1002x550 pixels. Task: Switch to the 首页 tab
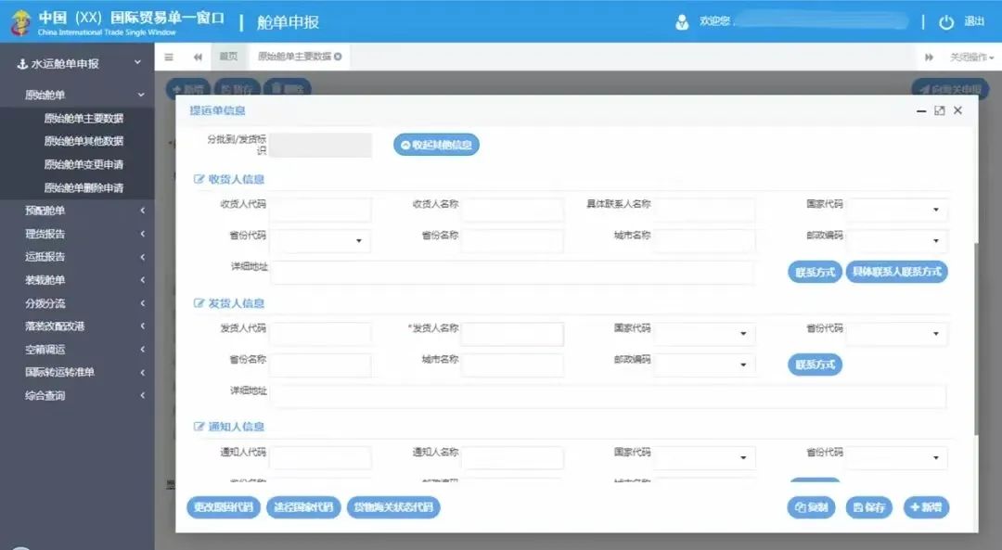coord(228,57)
